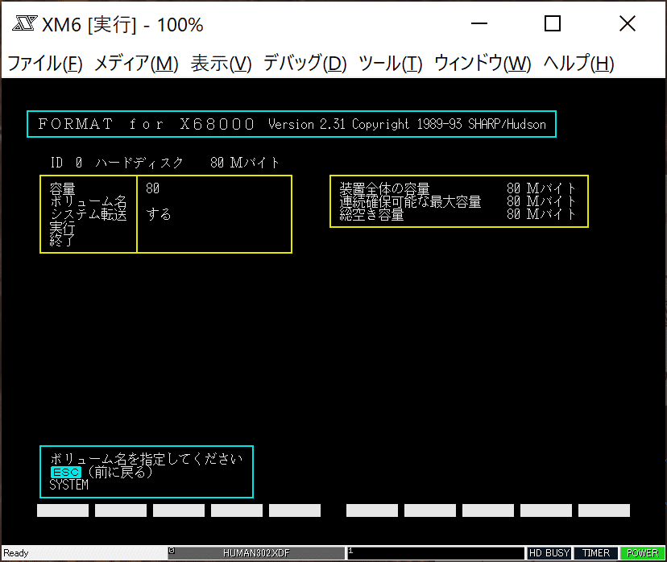Open the ファイル(F) menu

point(45,64)
